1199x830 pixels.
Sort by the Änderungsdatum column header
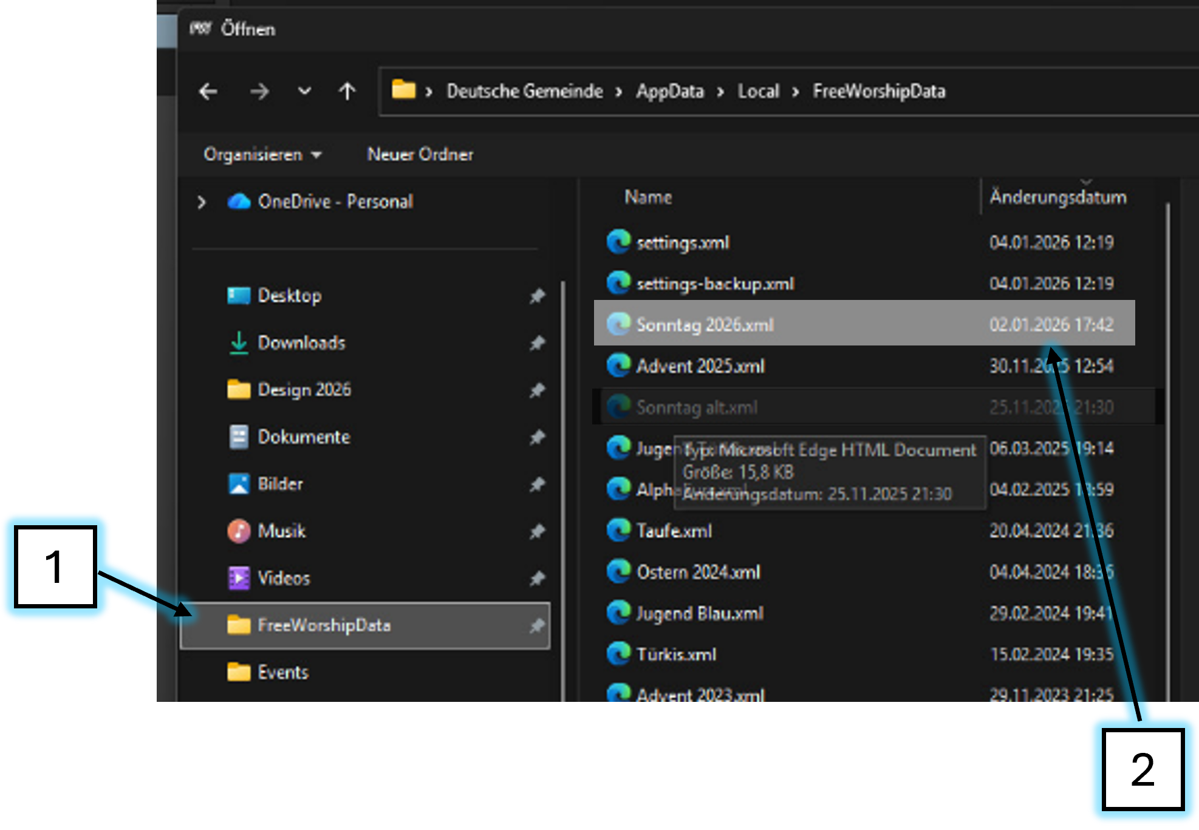click(1057, 197)
